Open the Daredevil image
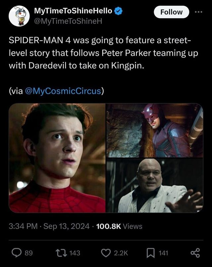This screenshot has width=212, height=267. point(155,130)
